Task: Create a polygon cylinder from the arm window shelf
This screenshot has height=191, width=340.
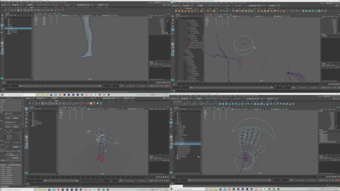Action: click(182, 11)
